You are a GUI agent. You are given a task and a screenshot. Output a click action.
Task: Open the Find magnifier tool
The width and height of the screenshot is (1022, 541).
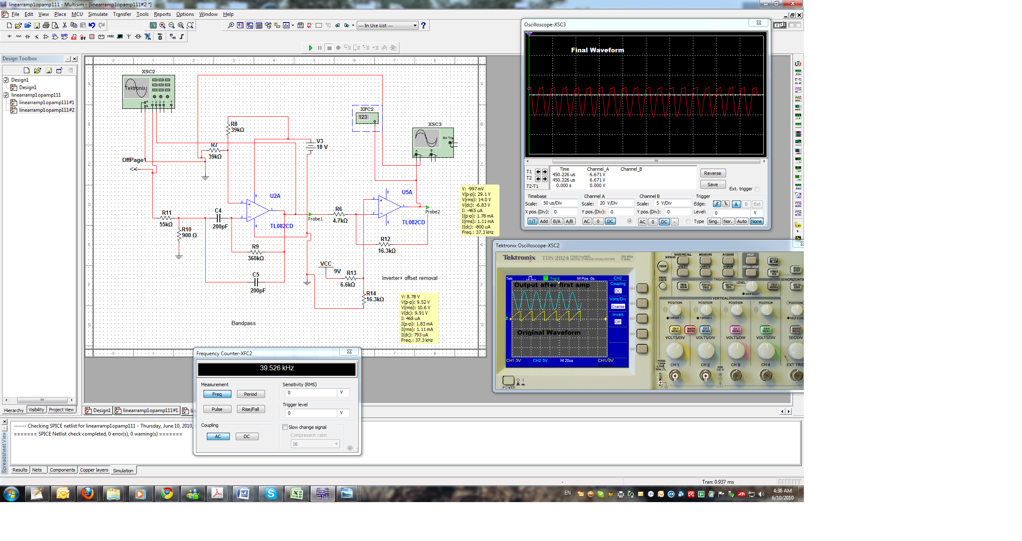231,26
